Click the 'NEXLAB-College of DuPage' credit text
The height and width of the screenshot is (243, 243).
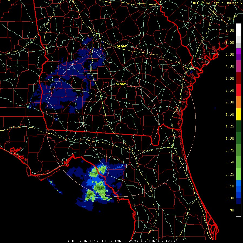click(215, 3)
